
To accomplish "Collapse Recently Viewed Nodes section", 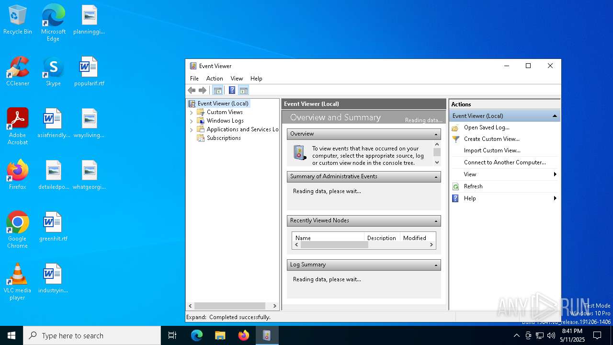I will click(436, 221).
